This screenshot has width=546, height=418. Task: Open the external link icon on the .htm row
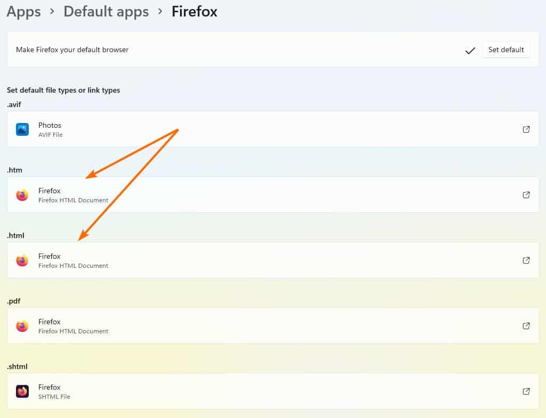click(x=526, y=194)
